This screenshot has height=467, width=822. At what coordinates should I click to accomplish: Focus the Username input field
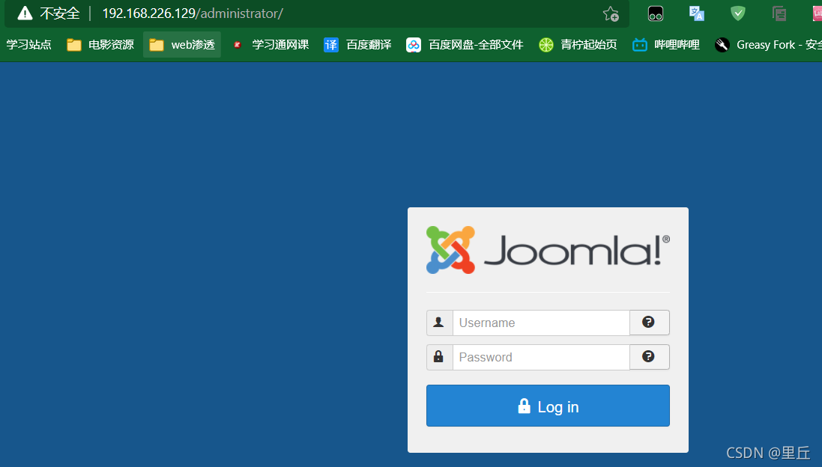pyautogui.click(x=541, y=323)
